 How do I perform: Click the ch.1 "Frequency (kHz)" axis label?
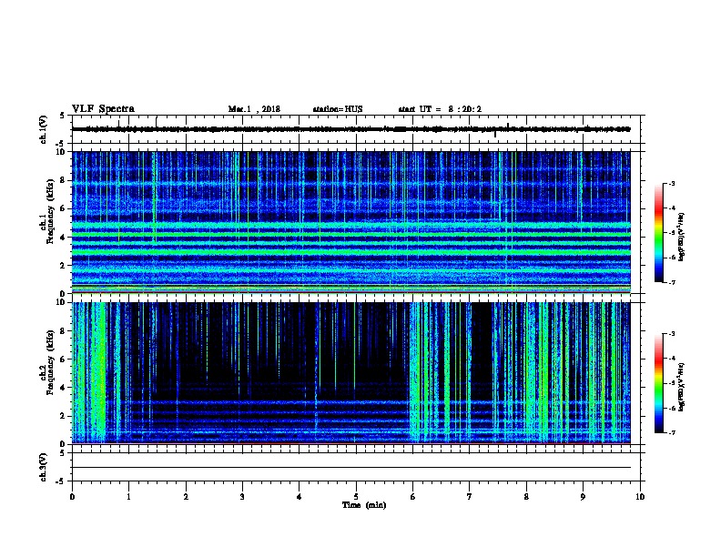pos(51,211)
